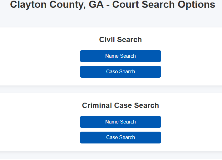222x160 pixels.
Task: Search civil records by case number
Action: 121,72
